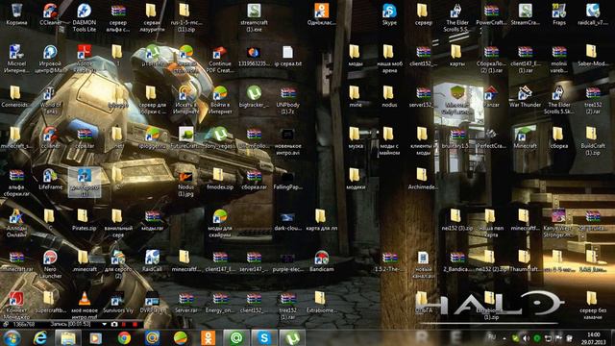Switch to uTorrent in the taskbar
Image resolution: width=615 pixels, height=346 pixels.
point(292,337)
